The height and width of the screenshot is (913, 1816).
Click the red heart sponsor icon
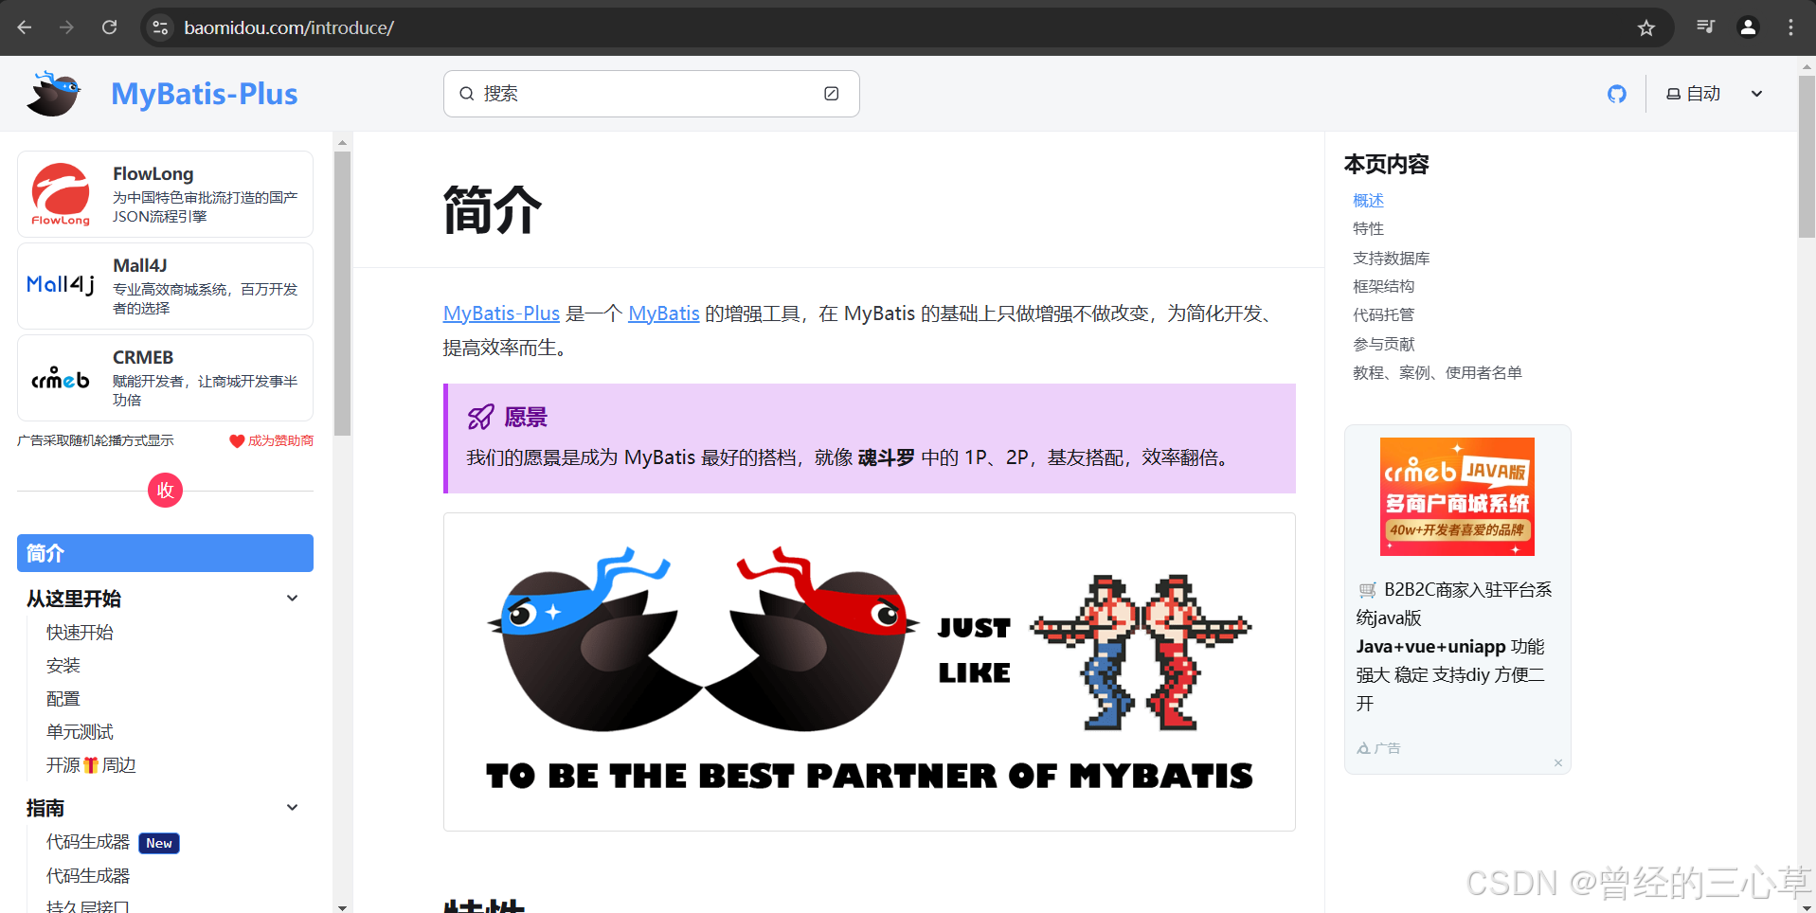coord(237,440)
